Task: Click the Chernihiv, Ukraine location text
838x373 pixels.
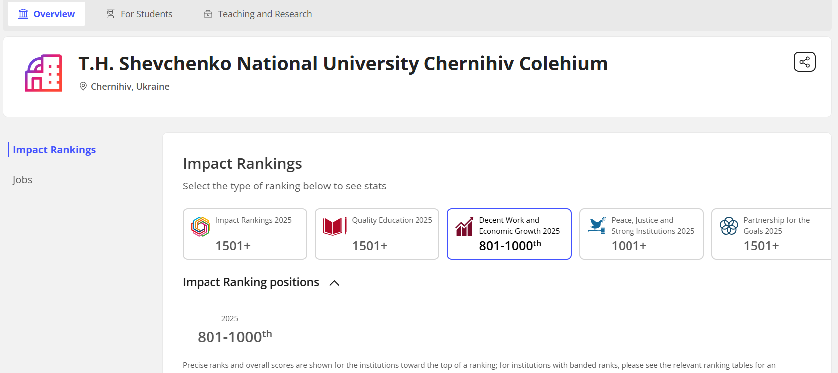Action: tap(130, 87)
